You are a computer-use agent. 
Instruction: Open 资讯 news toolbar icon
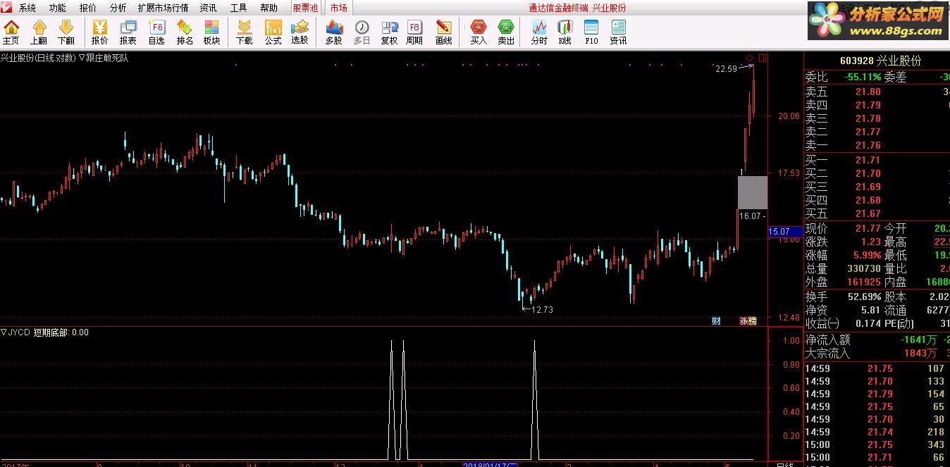pyautogui.click(x=618, y=32)
